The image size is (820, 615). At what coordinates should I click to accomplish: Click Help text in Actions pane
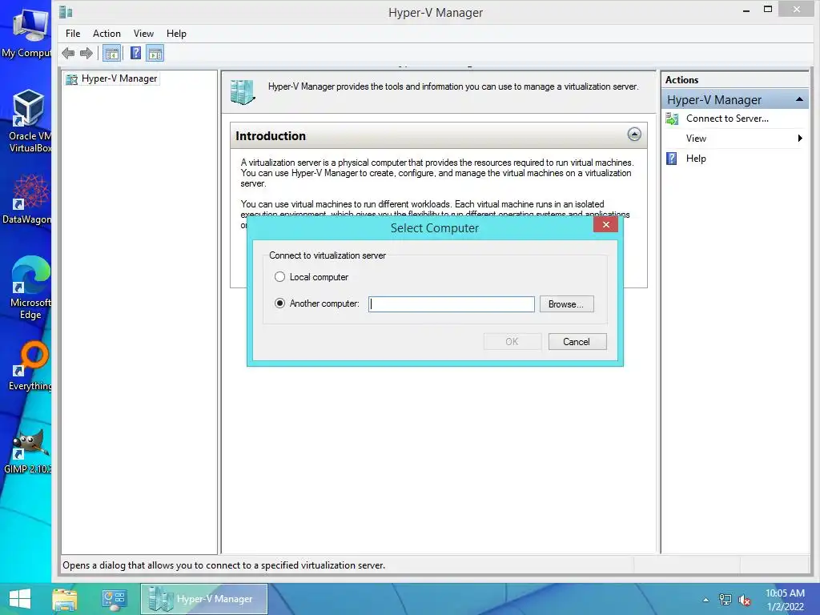pos(696,159)
